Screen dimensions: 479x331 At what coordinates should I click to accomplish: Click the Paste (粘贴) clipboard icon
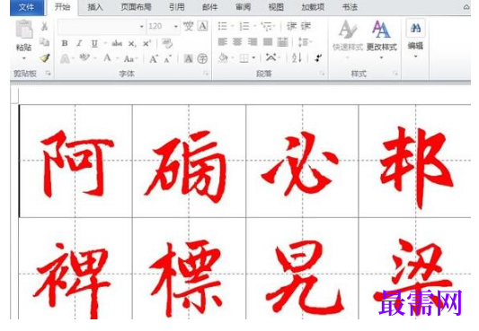[x=24, y=30]
